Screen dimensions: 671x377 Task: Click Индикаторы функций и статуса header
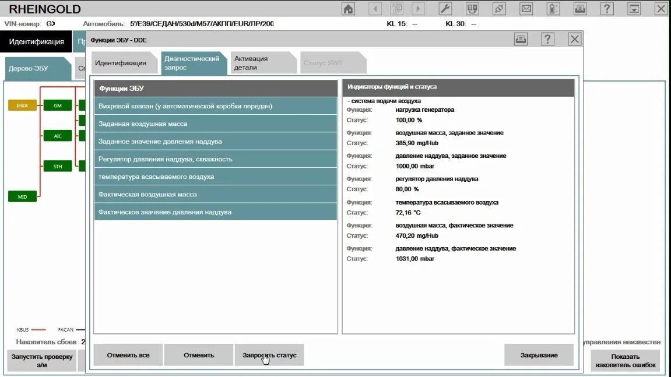point(458,87)
